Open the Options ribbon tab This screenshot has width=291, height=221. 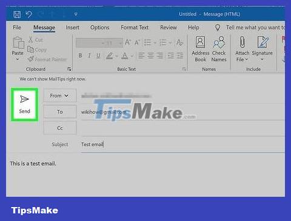100,27
